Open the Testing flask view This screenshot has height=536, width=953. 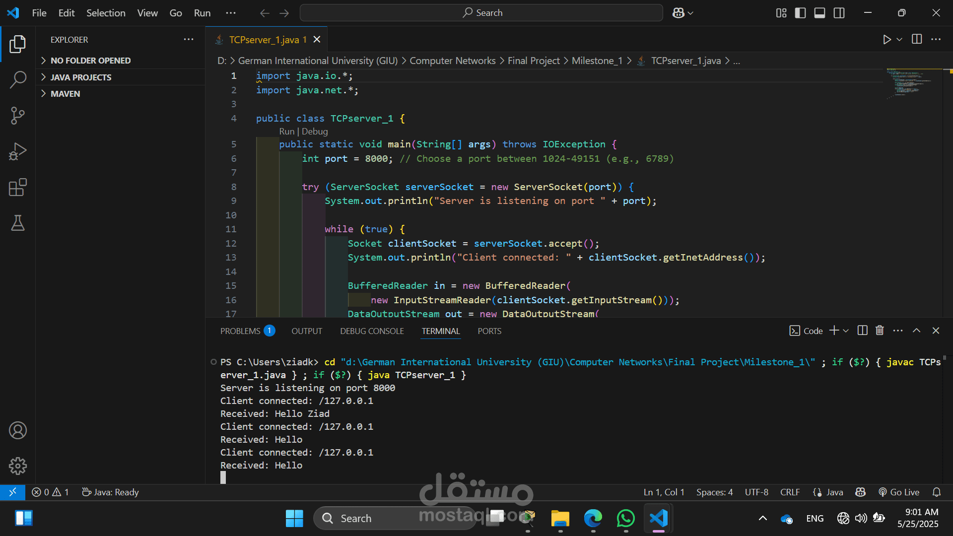pyautogui.click(x=18, y=223)
